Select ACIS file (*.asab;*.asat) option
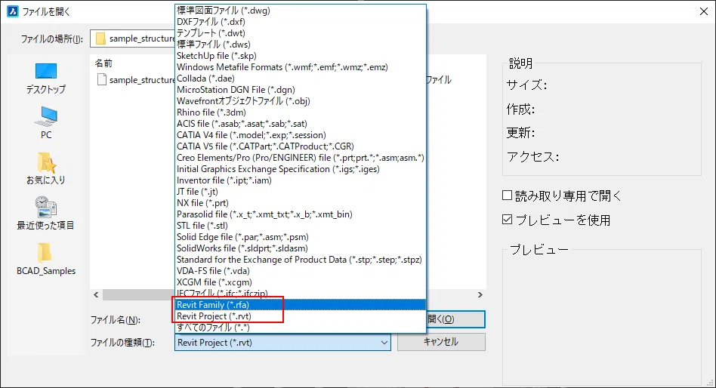This screenshot has height=388, width=716. [x=301, y=124]
